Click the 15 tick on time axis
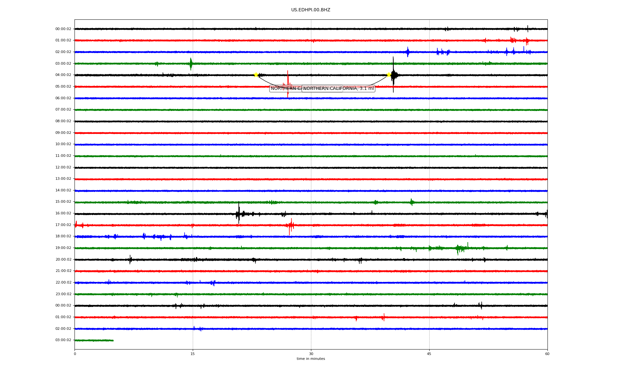Viewport: 622px width, 388px height. [x=193, y=354]
